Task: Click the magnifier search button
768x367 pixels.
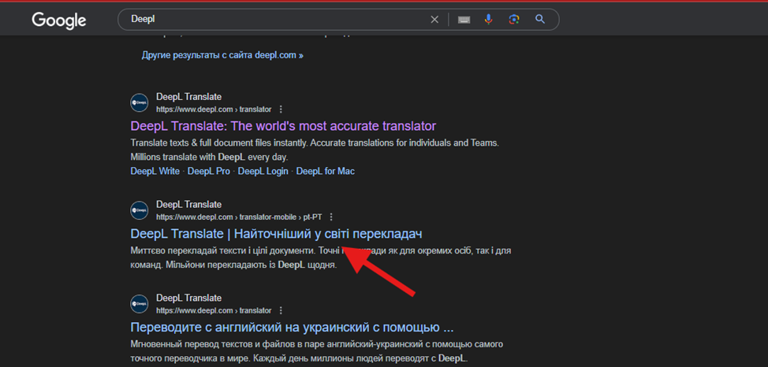Action: click(540, 20)
